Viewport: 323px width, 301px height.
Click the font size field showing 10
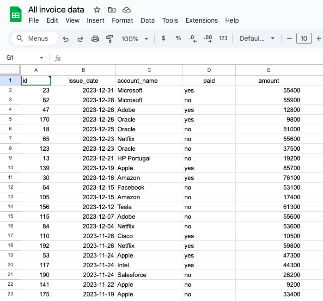pyautogui.click(x=304, y=38)
